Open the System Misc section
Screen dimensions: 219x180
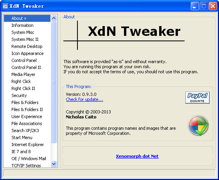coord(27,32)
